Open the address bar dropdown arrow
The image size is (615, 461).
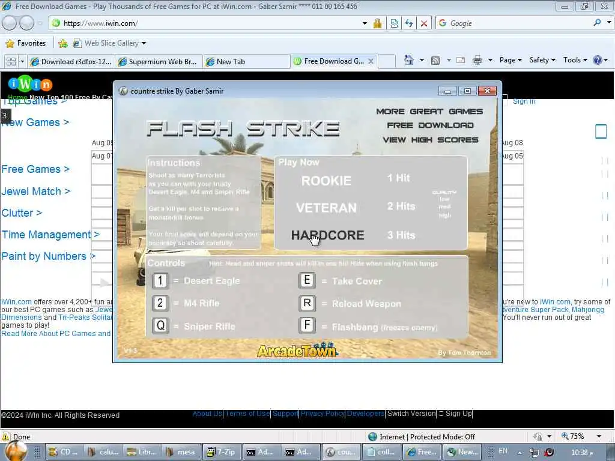[365, 23]
